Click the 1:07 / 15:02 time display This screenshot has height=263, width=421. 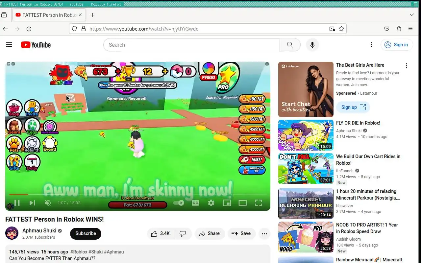(x=69, y=203)
